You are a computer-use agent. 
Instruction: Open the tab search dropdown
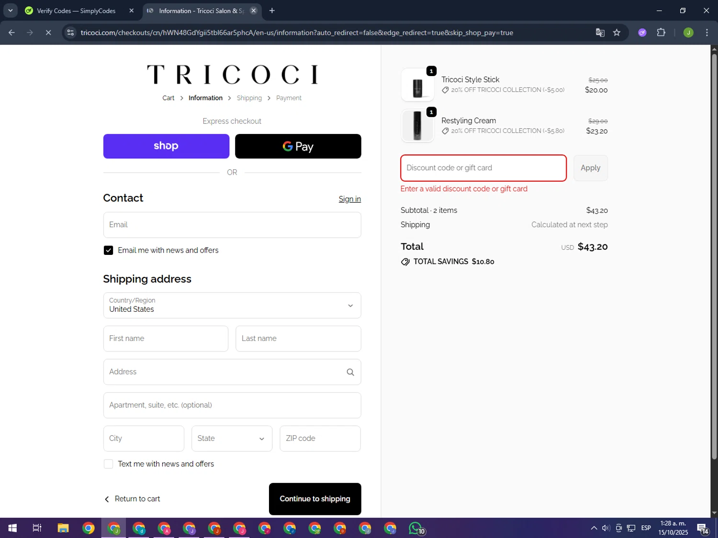[10, 11]
